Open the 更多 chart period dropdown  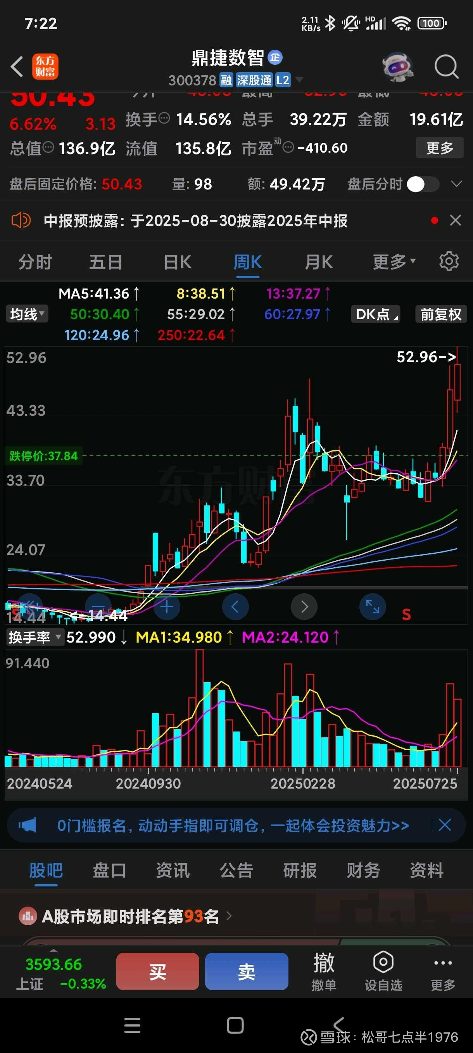tap(394, 262)
